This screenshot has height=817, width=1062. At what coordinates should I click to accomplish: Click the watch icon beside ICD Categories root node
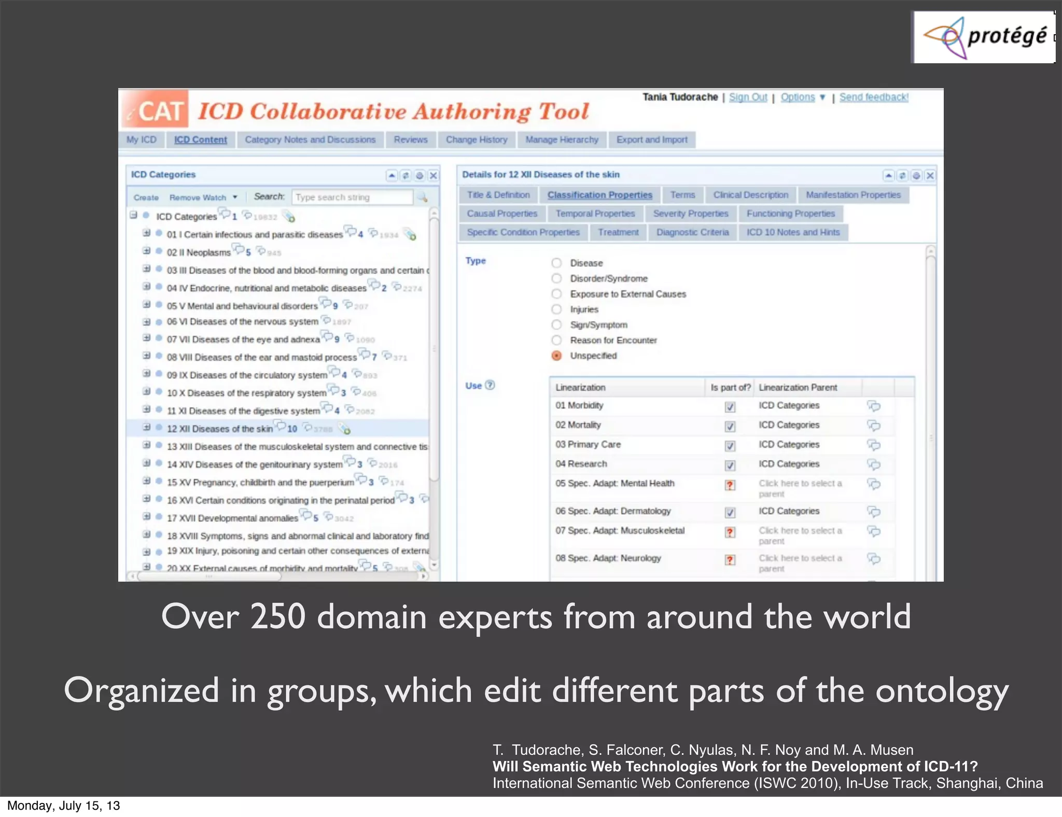coord(289,216)
